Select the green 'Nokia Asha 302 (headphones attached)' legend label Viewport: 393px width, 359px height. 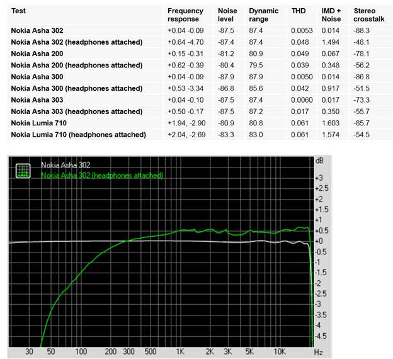coord(102,175)
